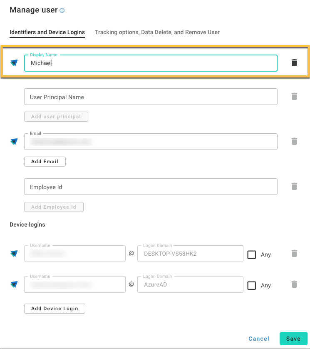
Task: Delete the Display Name identifier via trash icon
Action: [x=294, y=62]
